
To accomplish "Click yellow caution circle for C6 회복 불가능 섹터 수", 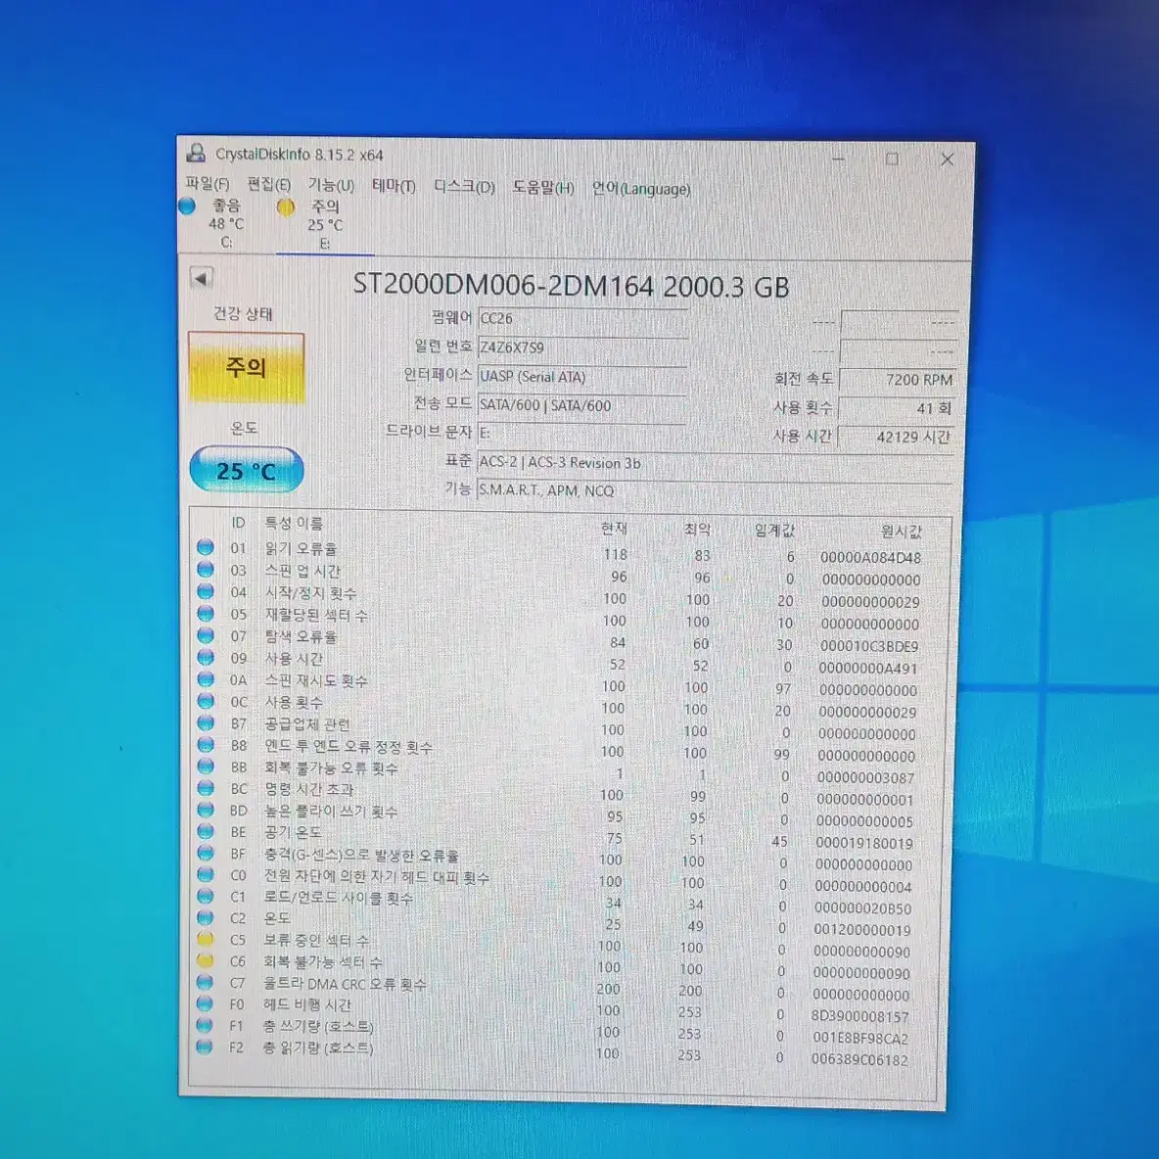I will (x=206, y=960).
